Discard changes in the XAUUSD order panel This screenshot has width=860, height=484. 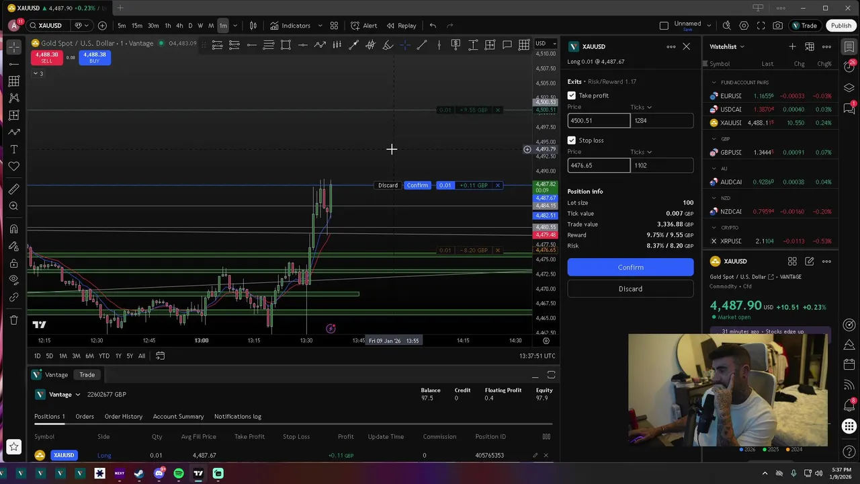[630, 289]
